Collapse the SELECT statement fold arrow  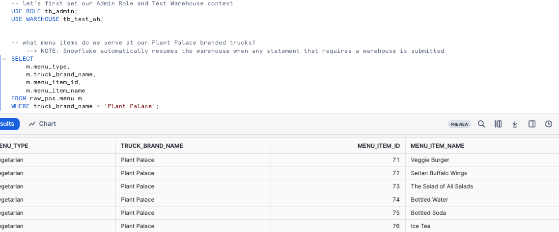4,59
